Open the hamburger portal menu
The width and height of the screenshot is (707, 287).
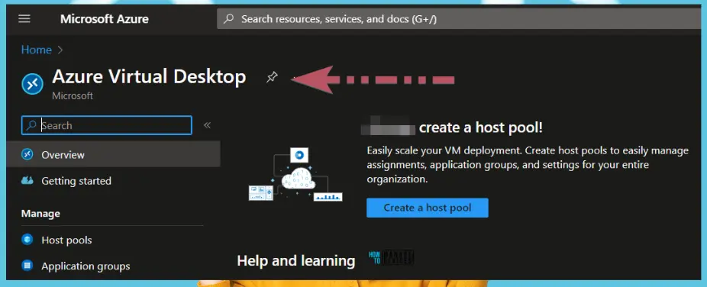[24, 19]
